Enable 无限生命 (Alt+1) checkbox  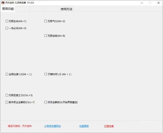[7, 21]
